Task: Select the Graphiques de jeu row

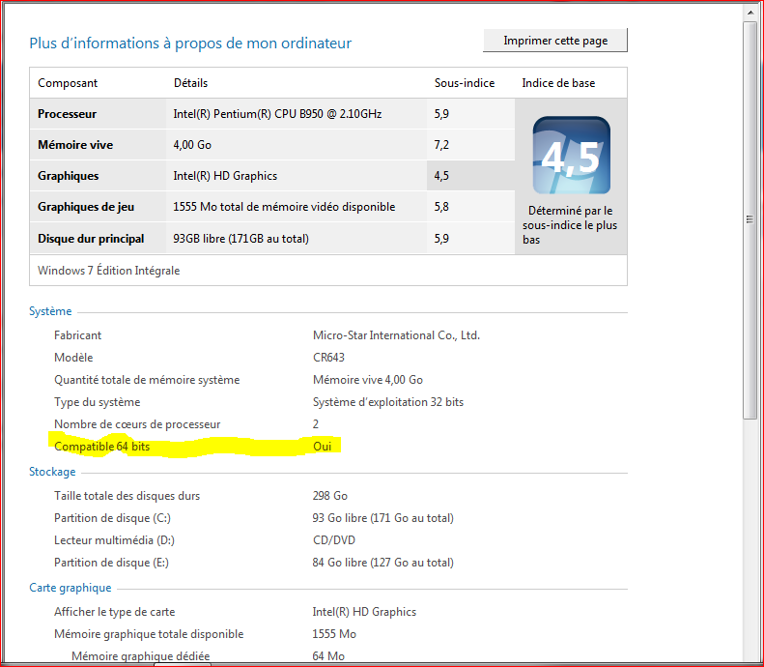Action: pos(86,207)
